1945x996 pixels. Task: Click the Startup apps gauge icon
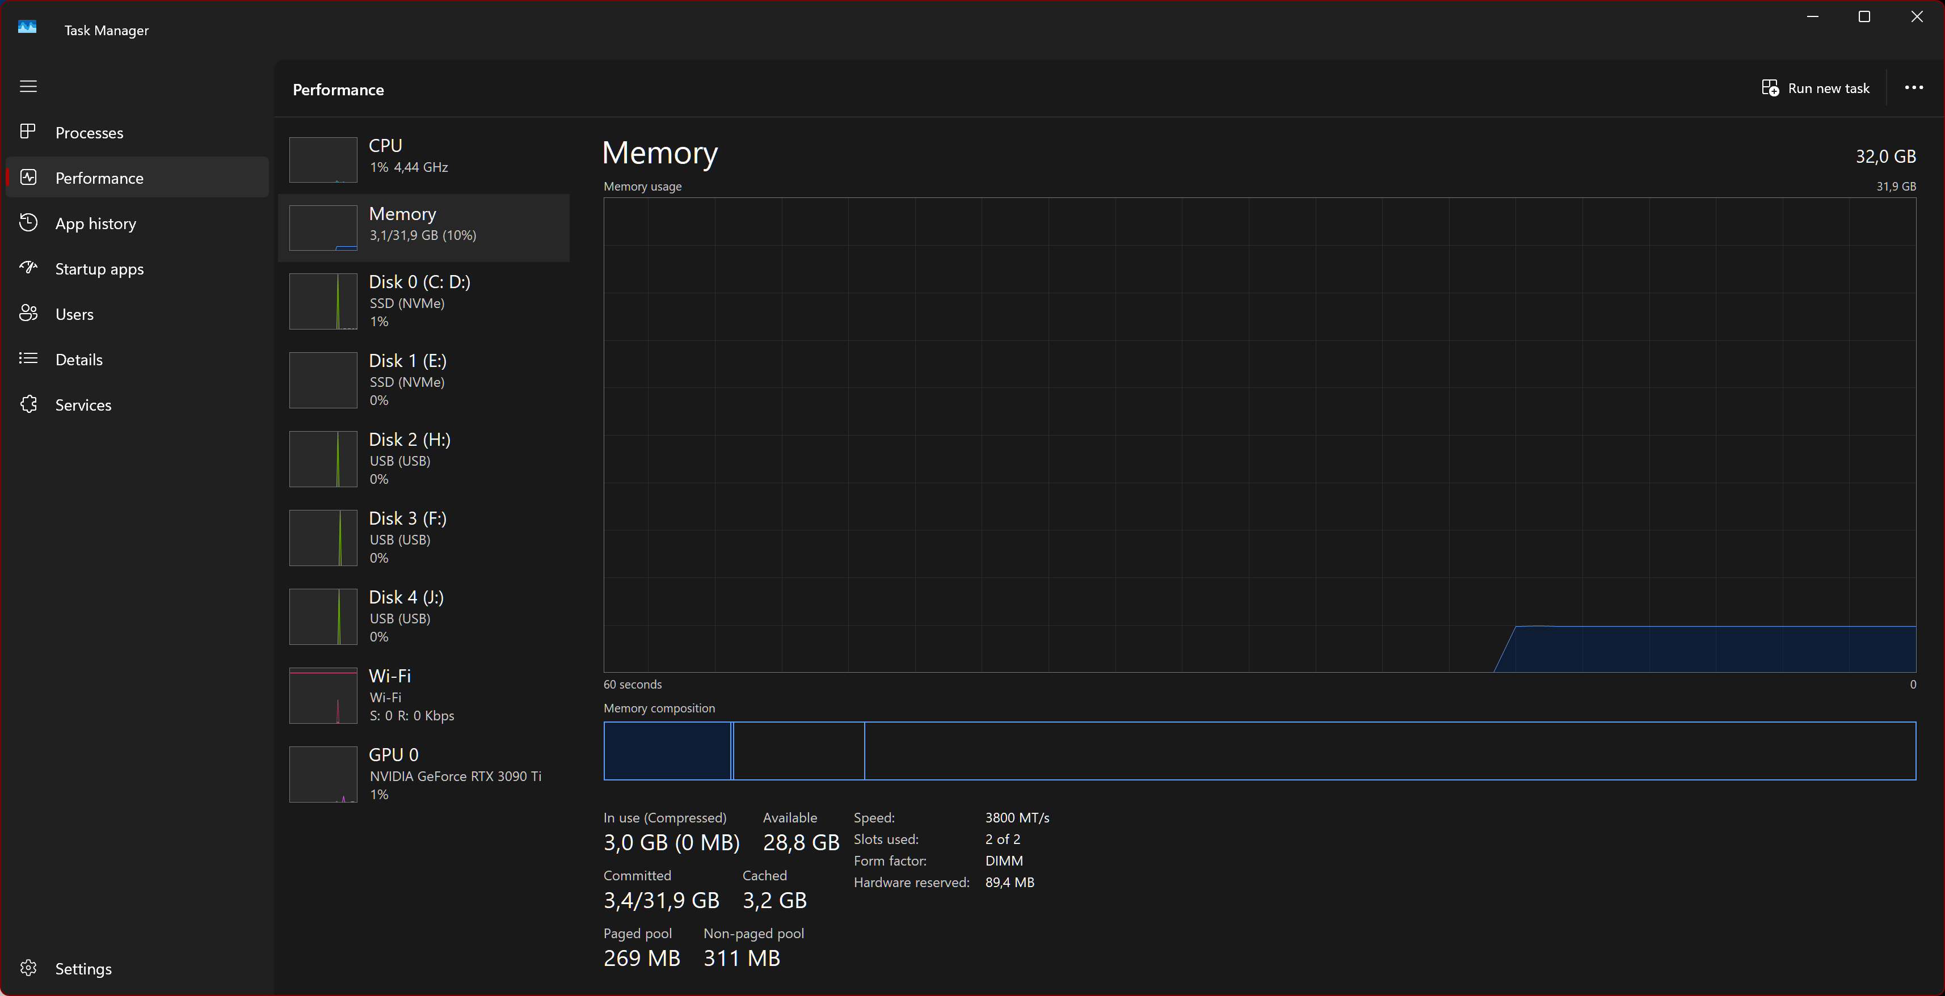click(28, 268)
